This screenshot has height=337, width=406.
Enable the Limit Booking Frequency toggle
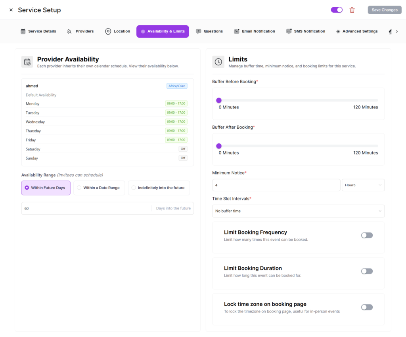coord(367,235)
